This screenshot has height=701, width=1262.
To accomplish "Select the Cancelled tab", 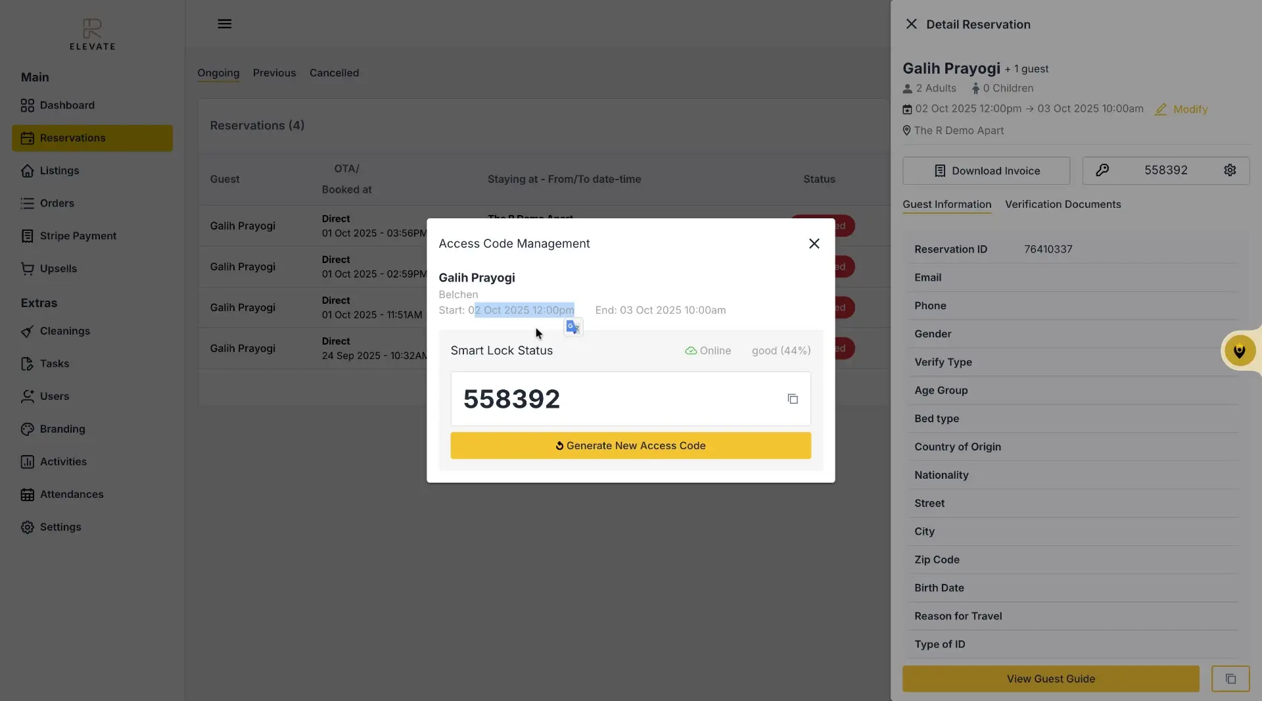I will (334, 73).
